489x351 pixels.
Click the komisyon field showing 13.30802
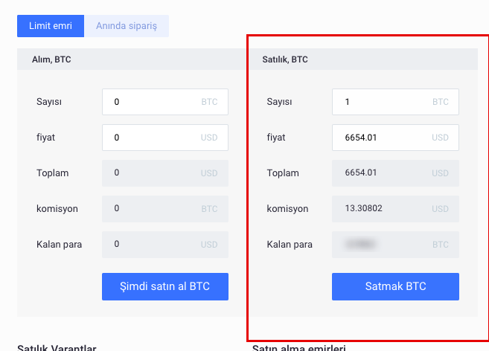(395, 209)
